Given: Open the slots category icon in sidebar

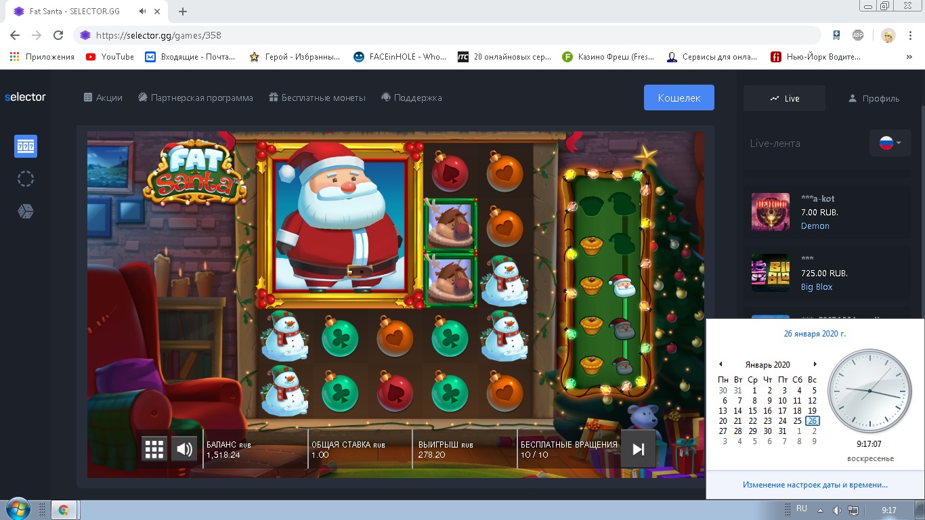Looking at the screenshot, I should tap(26, 146).
